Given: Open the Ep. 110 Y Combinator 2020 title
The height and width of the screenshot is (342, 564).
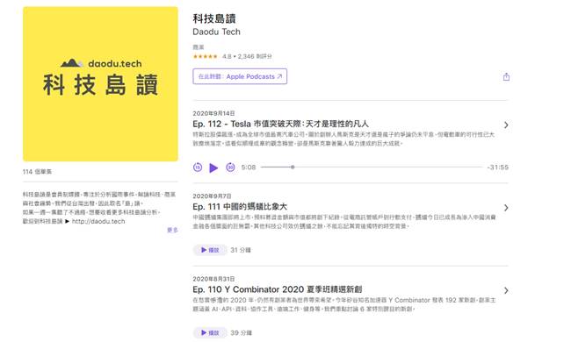Looking at the screenshot, I should click(x=278, y=289).
